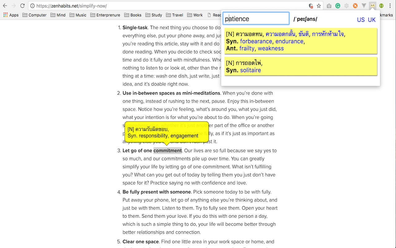396x248 pixels.
Task: Open Chrome's three-dot menu
Action: [390, 6]
